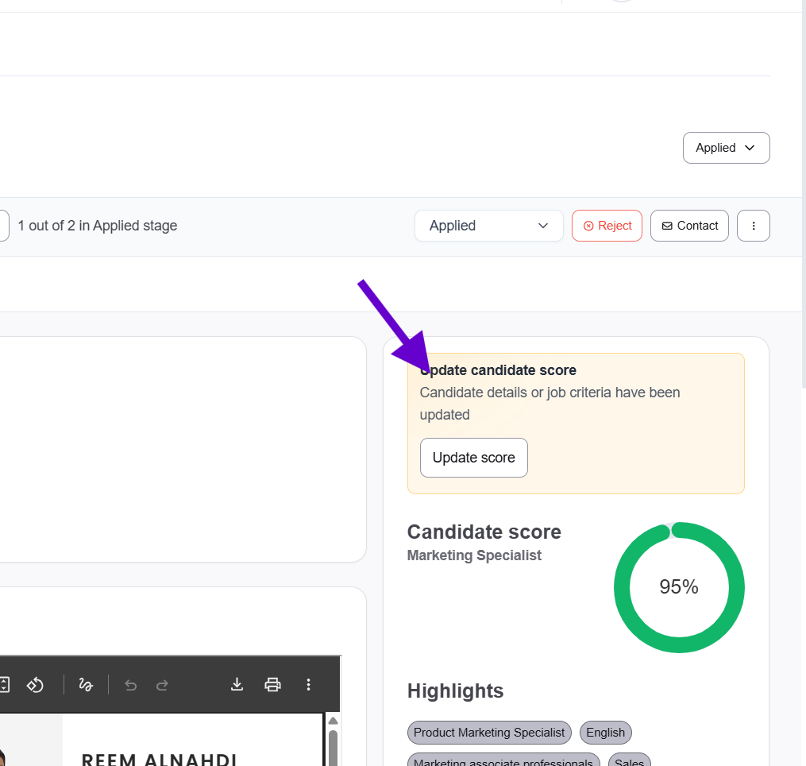Screen dimensions: 806x766
Task: Open the top Applied status dropdown
Action: point(726,148)
